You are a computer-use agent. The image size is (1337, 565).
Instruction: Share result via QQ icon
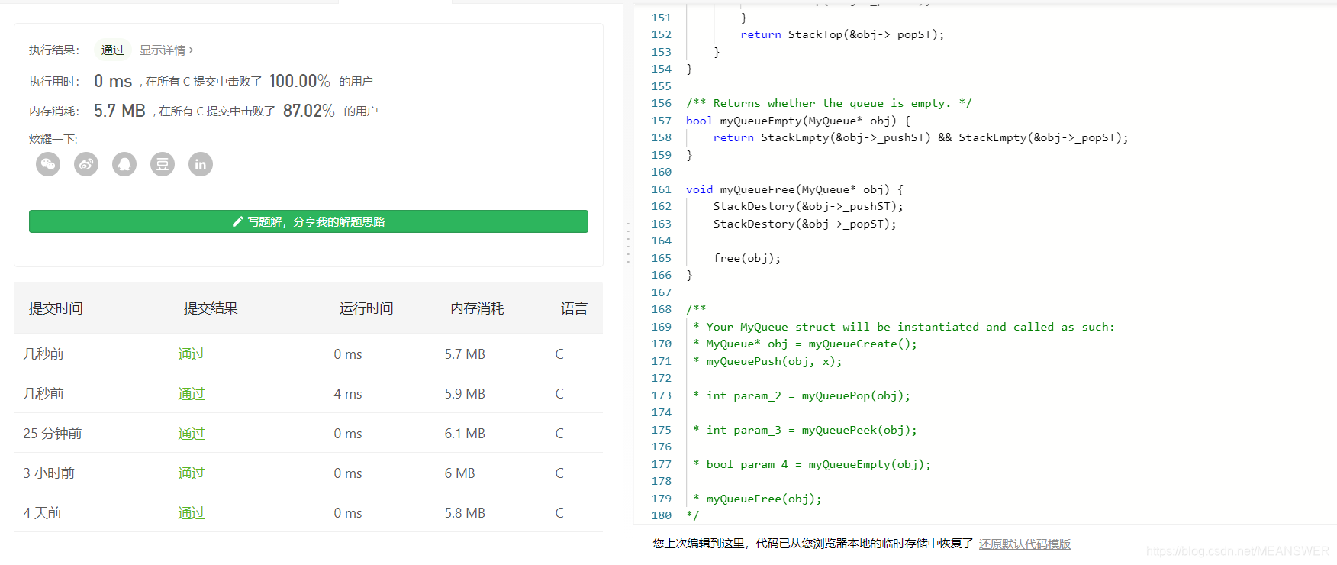click(124, 164)
